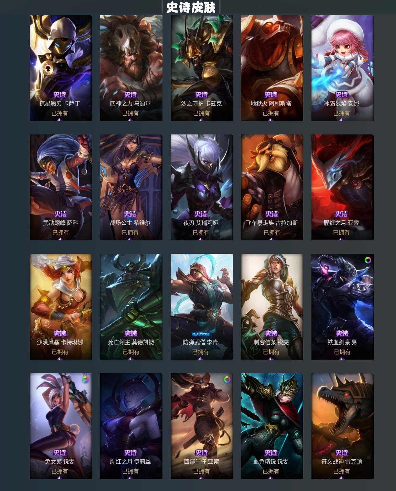Click the 史诗 badge on 冰霜烈焰 安妮
Viewport: 396px width, 491px height.
pos(342,95)
